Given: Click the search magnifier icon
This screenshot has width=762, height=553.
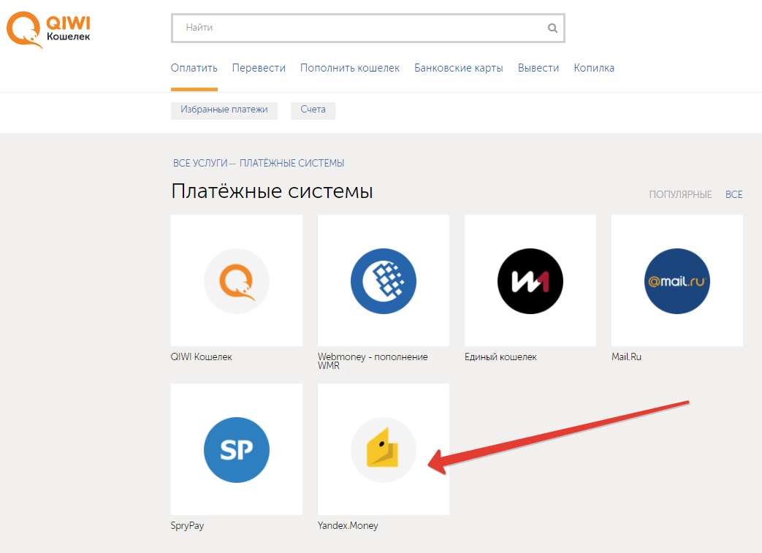Looking at the screenshot, I should point(552,28).
